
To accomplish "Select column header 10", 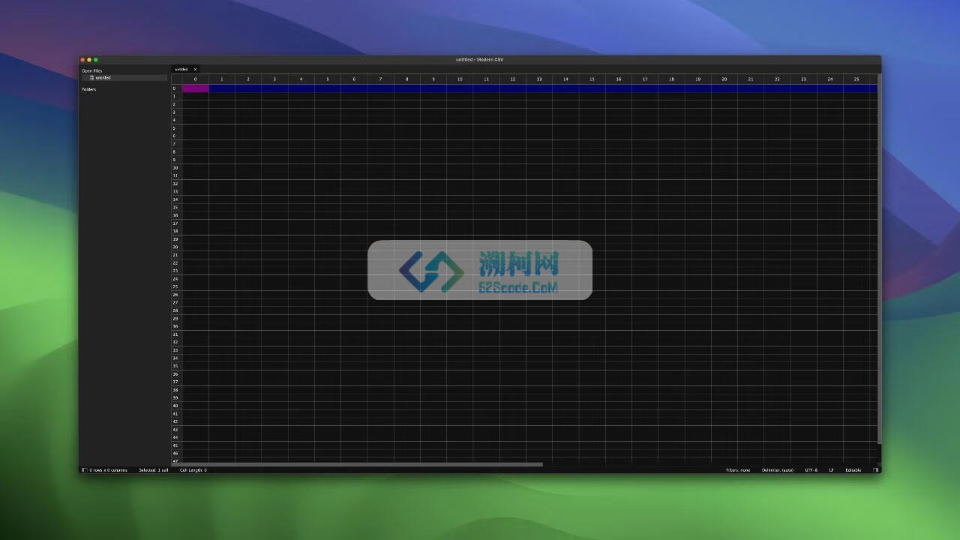I will click(x=460, y=79).
